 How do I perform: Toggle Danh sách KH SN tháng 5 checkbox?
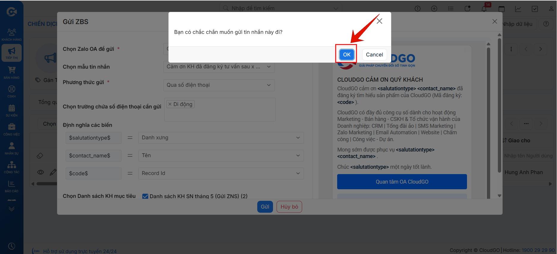pos(145,196)
